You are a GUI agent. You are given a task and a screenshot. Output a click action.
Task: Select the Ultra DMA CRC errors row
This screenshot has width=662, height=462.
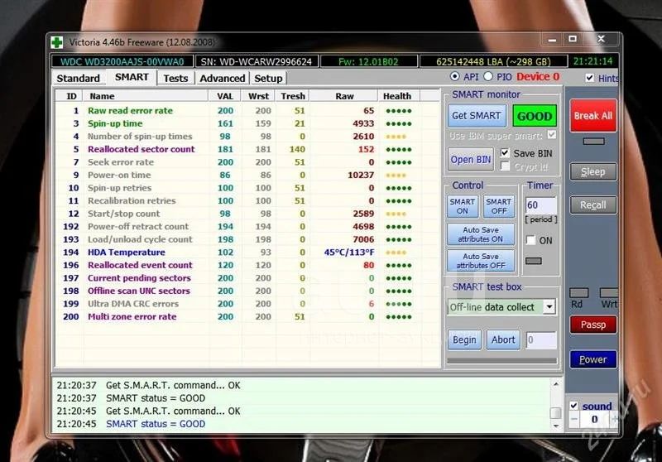pyautogui.click(x=247, y=304)
